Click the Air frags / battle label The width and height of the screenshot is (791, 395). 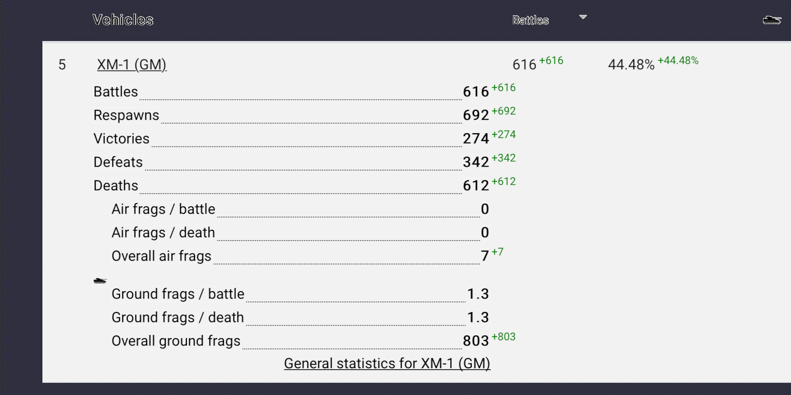coord(163,209)
